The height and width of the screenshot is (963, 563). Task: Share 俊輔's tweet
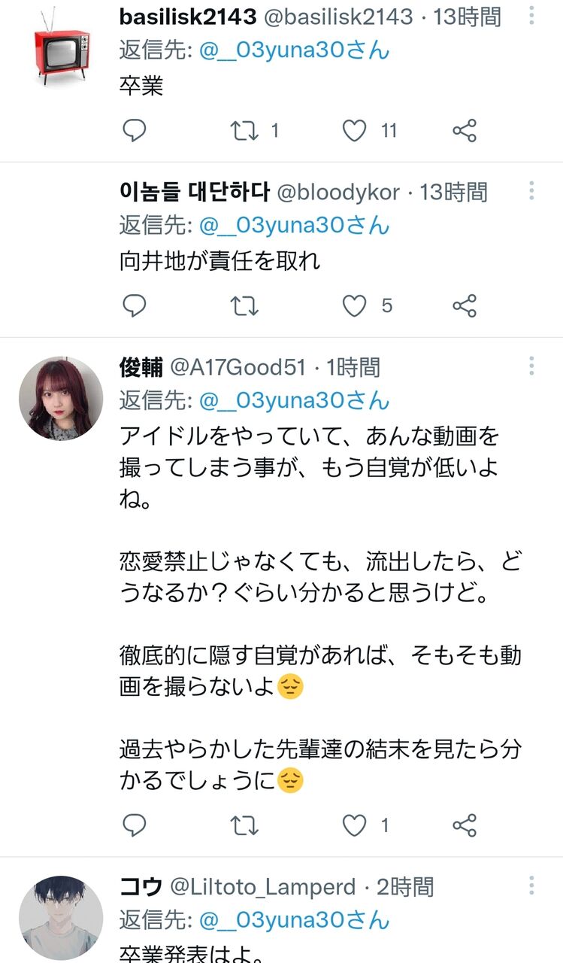(465, 825)
